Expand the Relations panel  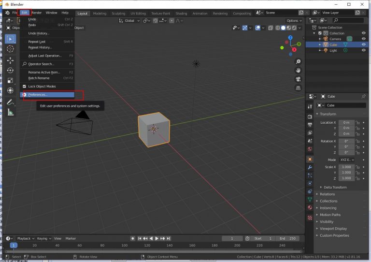tap(327, 194)
